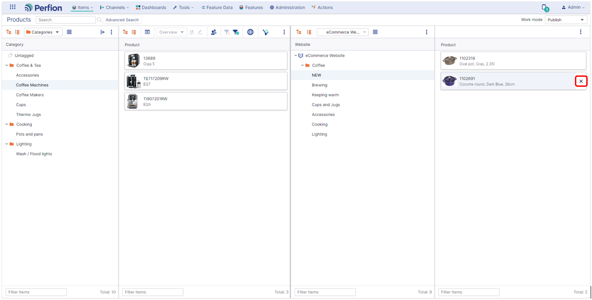Viewport: 592px width, 300px height.
Task: Collapse the Coffee folder in Website tree
Action: coord(302,65)
